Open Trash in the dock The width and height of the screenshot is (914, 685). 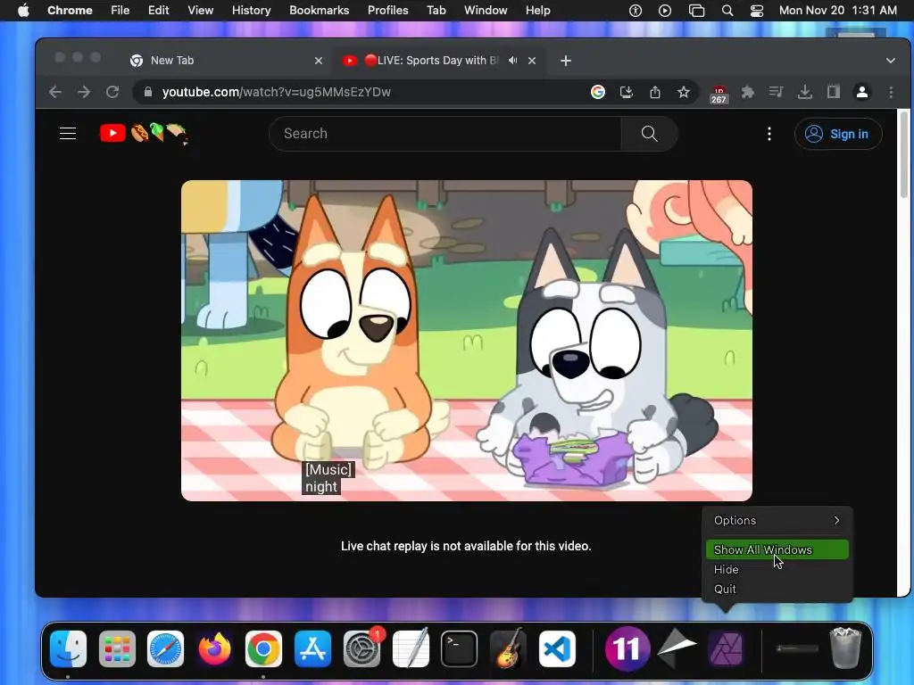coord(845,648)
